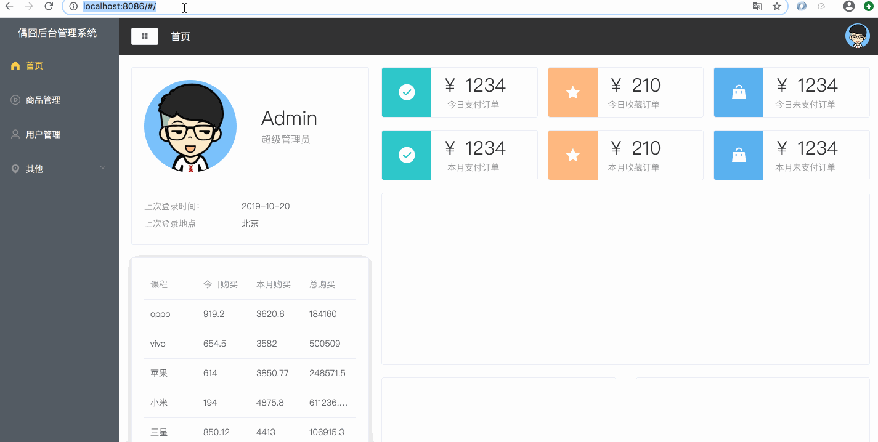Select the oppo row in the table

(x=250, y=314)
